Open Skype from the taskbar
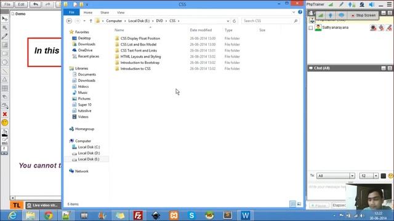 point(191,215)
